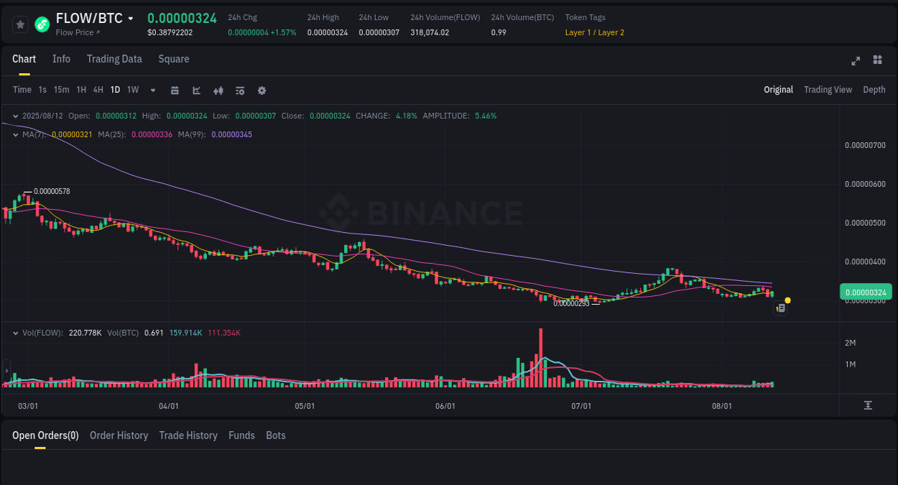Image resolution: width=898 pixels, height=485 pixels.
Task: Expand more time intervals dropdown
Action: [x=153, y=91]
